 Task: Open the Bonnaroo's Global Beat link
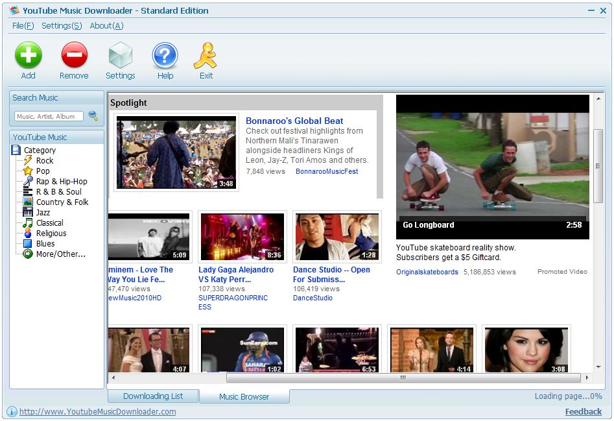[x=294, y=121]
